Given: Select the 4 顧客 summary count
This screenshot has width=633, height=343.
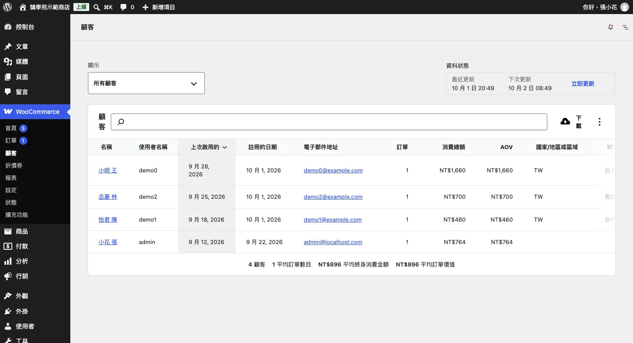Looking at the screenshot, I should pyautogui.click(x=257, y=265).
